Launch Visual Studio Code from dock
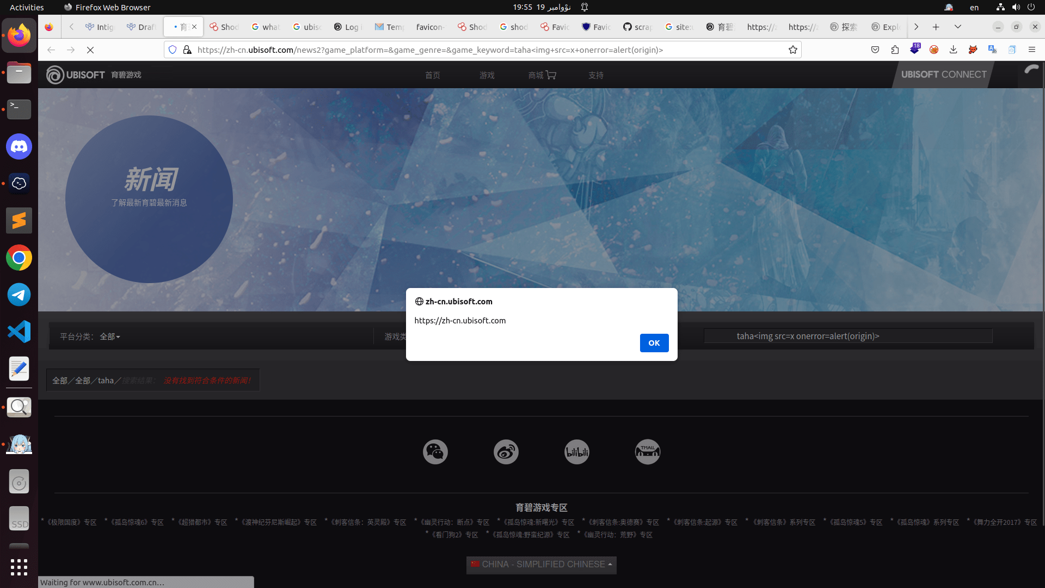This screenshot has height=588, width=1045. coord(19,332)
